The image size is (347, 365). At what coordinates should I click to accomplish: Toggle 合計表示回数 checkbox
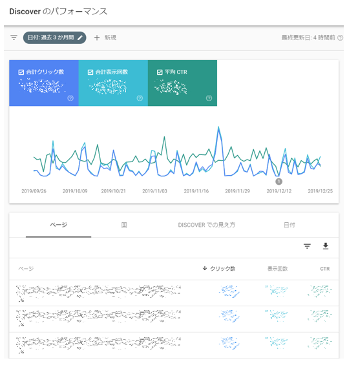click(90, 72)
